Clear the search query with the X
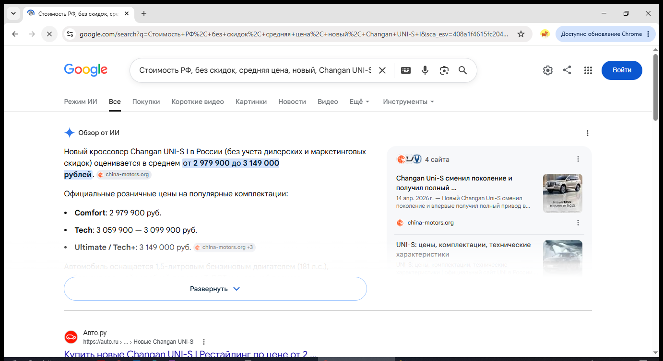 click(382, 70)
